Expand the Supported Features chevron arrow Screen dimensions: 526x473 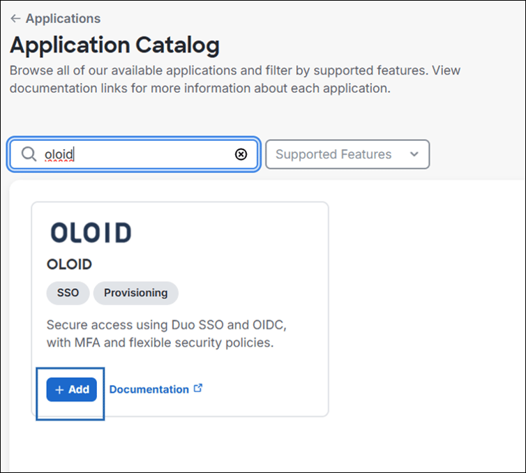[414, 154]
